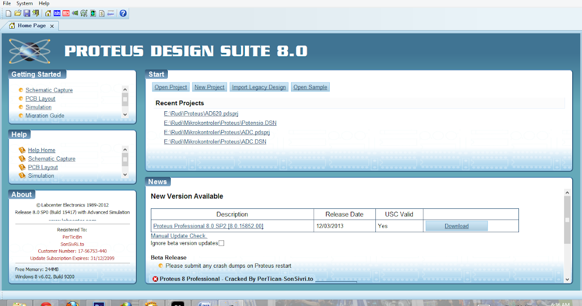Click News panel scrollbar up arrow
This screenshot has width=582, height=306.
[x=567, y=193]
